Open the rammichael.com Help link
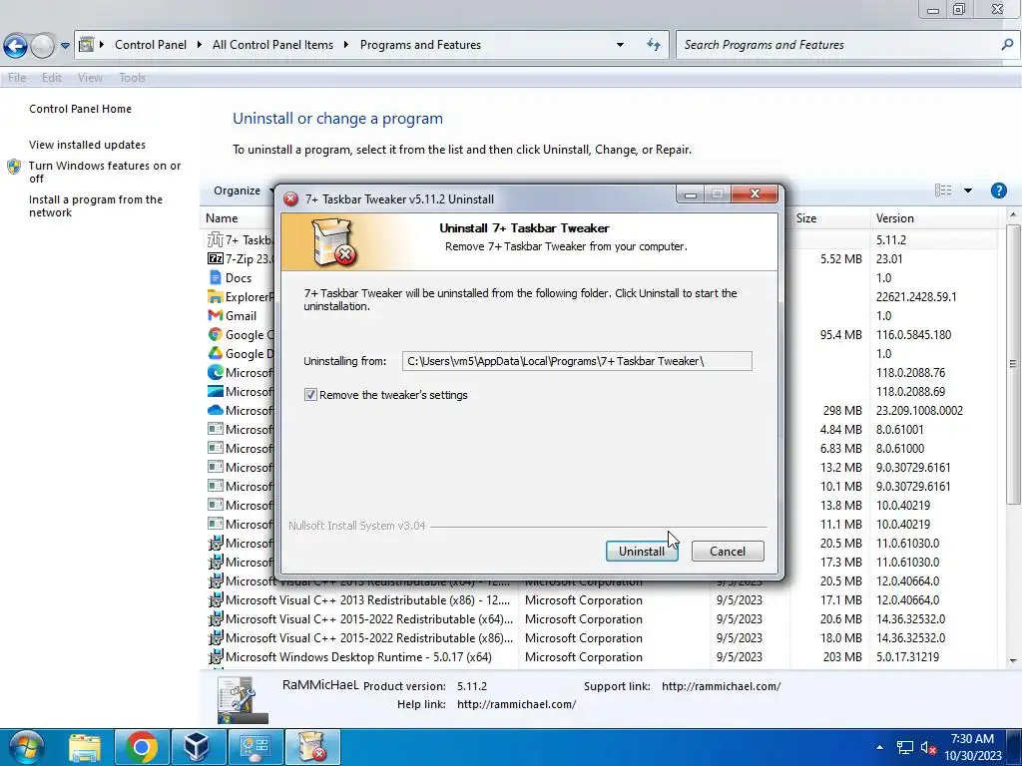1022x766 pixels. (x=516, y=704)
